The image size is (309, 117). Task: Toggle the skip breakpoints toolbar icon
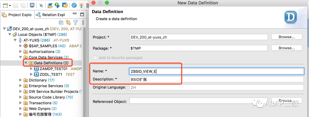(x=41, y=5)
